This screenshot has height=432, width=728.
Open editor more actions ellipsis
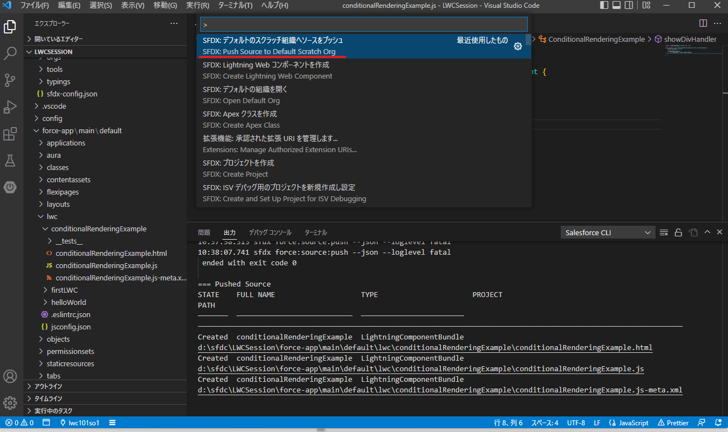718,23
